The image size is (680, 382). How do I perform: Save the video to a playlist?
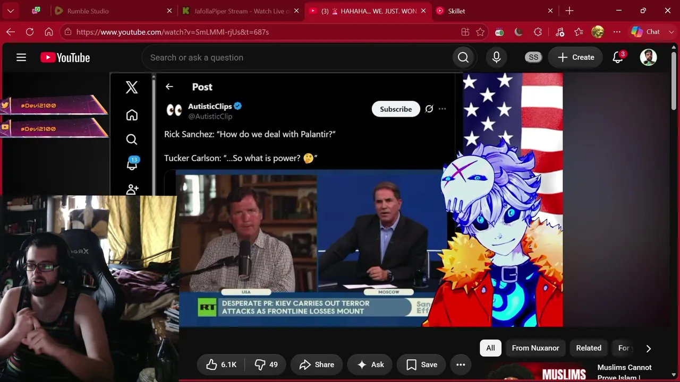click(x=422, y=364)
